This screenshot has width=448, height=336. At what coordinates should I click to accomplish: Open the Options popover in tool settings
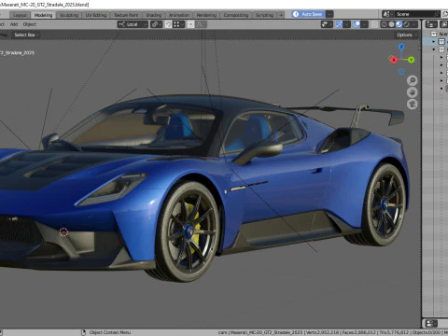[406, 35]
